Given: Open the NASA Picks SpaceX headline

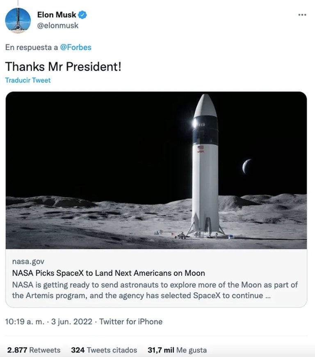Looking at the screenshot, I should point(109,273).
